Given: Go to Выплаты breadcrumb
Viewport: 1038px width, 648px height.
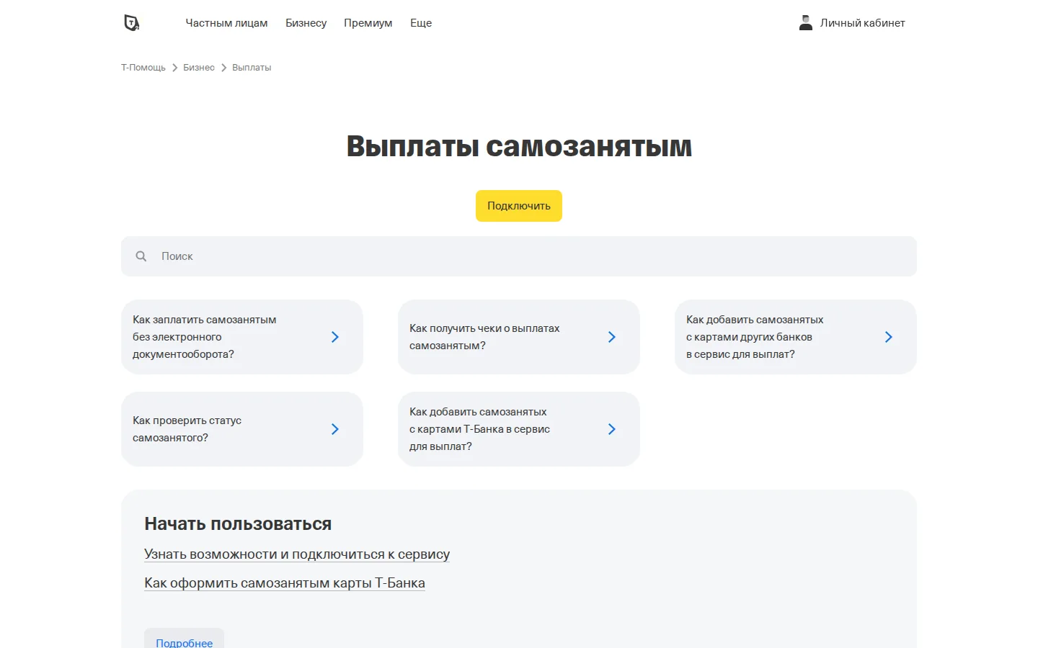Looking at the screenshot, I should pyautogui.click(x=252, y=68).
